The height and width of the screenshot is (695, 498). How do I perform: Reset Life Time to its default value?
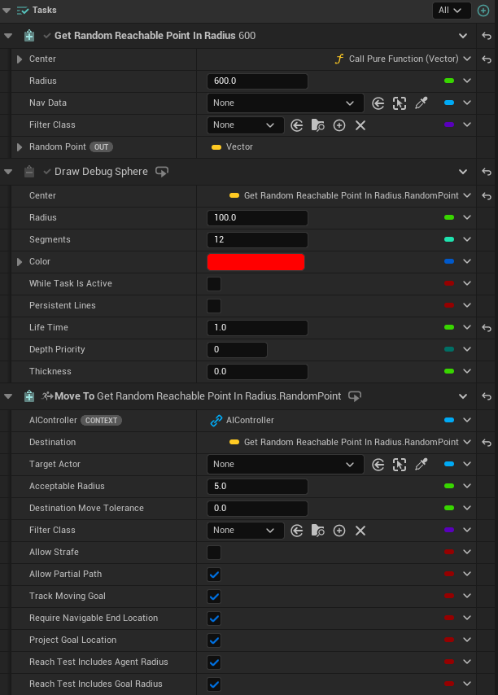(487, 327)
